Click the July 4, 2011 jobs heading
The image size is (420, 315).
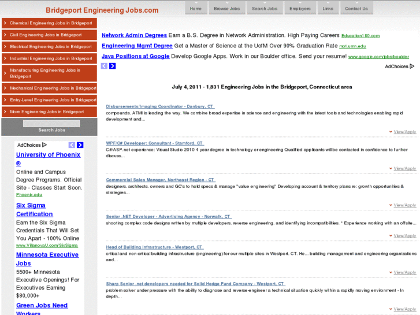point(262,87)
